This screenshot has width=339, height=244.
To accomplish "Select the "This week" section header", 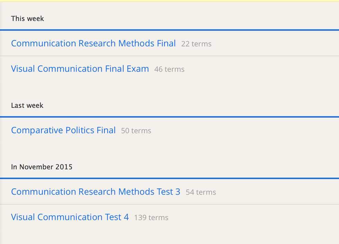I will 27,19.
